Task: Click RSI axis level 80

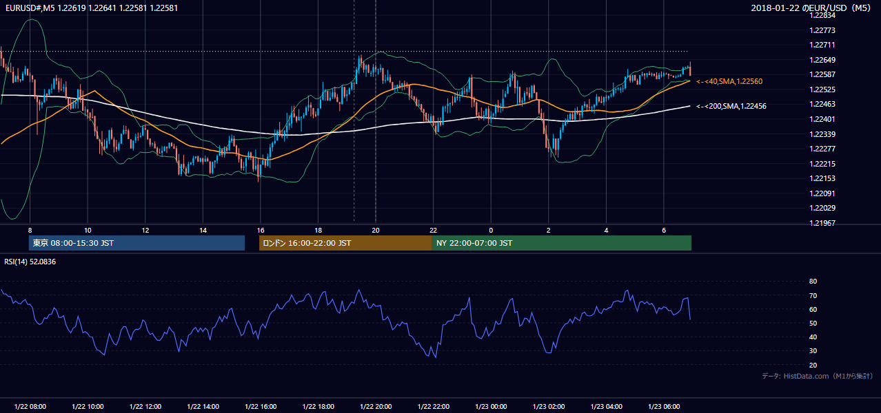Action: (x=813, y=282)
